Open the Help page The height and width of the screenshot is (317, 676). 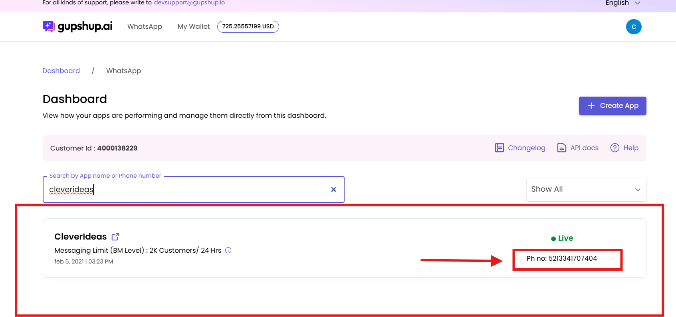click(x=624, y=148)
